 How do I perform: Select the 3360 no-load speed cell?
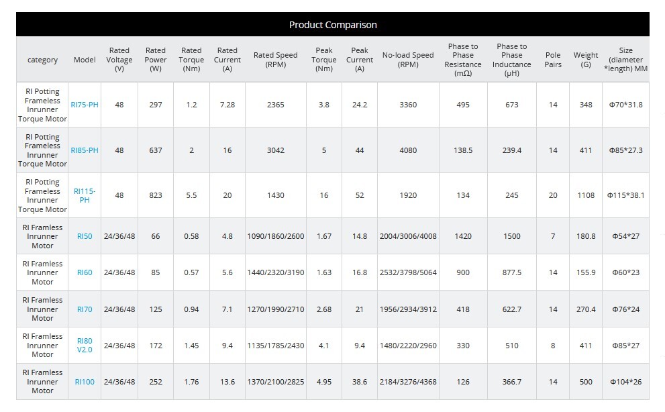point(408,105)
